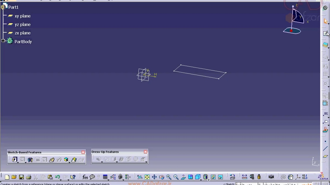Open the Undo history dropdown arrow

pos(61,179)
